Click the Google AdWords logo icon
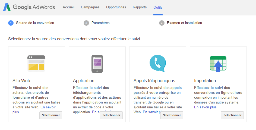Image resolution: width=256 pixels, height=130 pixels. pyautogui.click(x=7, y=7)
